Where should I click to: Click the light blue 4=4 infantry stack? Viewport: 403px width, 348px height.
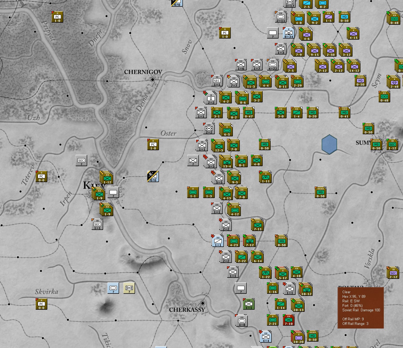266,337
